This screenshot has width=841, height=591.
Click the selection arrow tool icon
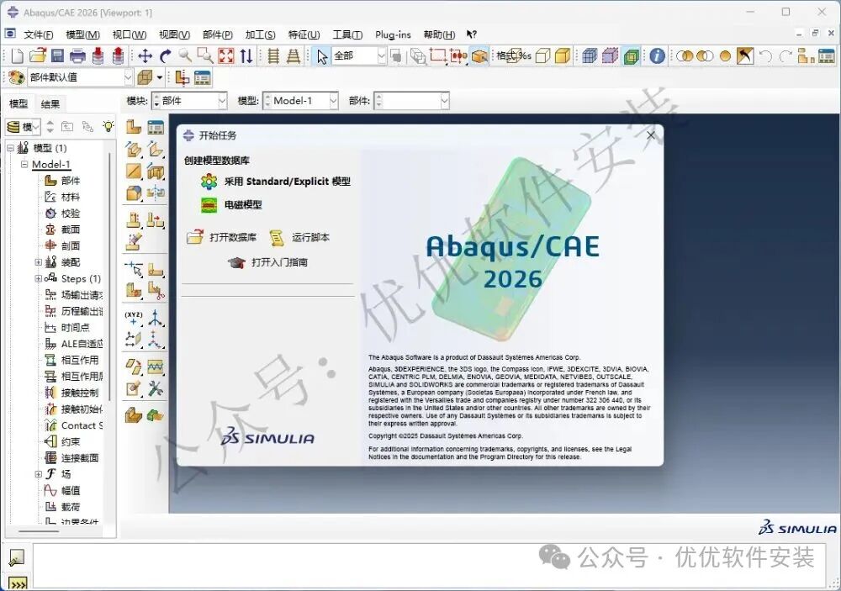[x=322, y=55]
